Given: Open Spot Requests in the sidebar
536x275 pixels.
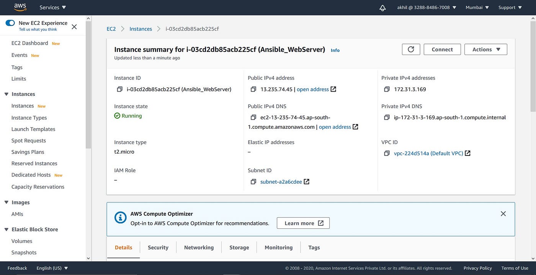Looking at the screenshot, I should pos(29,141).
